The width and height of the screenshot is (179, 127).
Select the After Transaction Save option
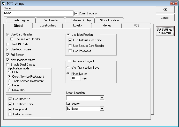point(68,67)
